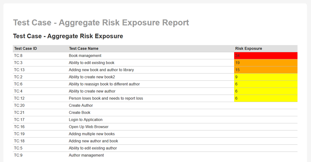Click the Adding multiple new books entry

pos(92,134)
